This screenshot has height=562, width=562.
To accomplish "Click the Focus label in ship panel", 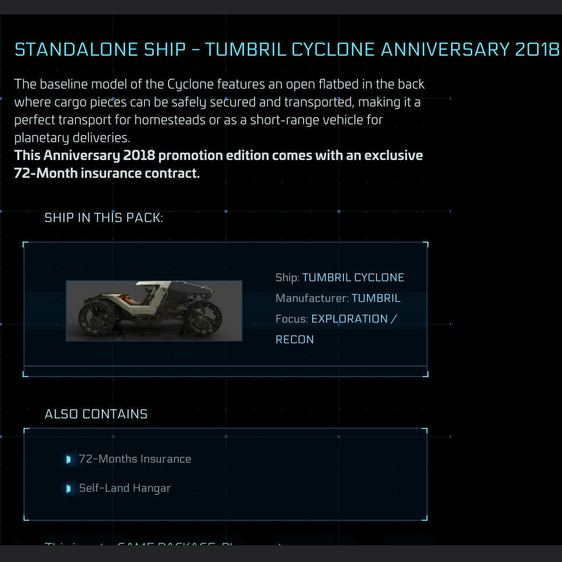I will tap(292, 318).
